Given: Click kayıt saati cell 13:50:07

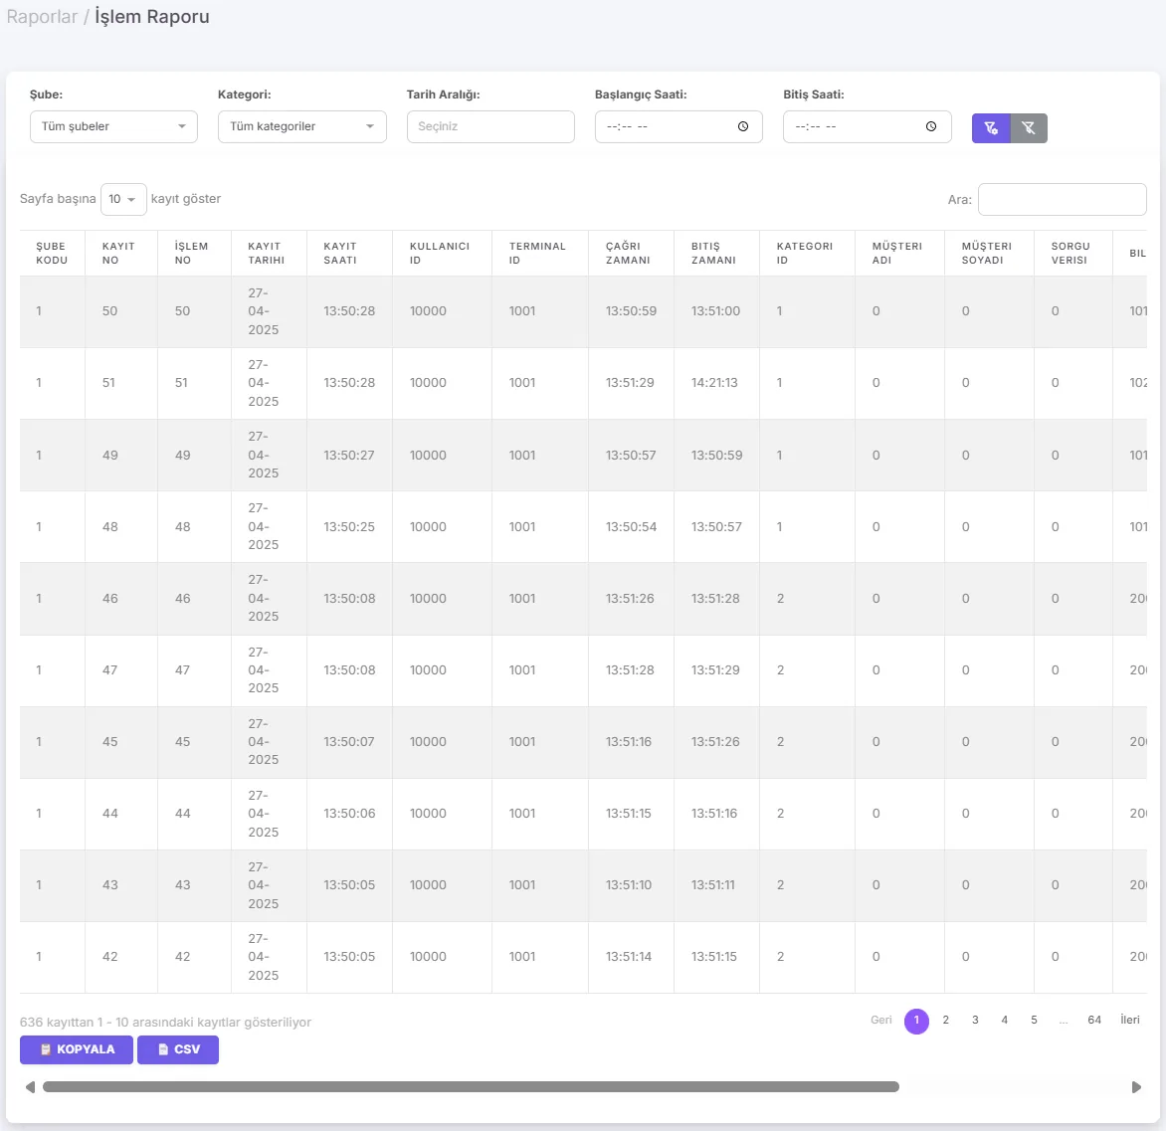Looking at the screenshot, I should pos(349,741).
